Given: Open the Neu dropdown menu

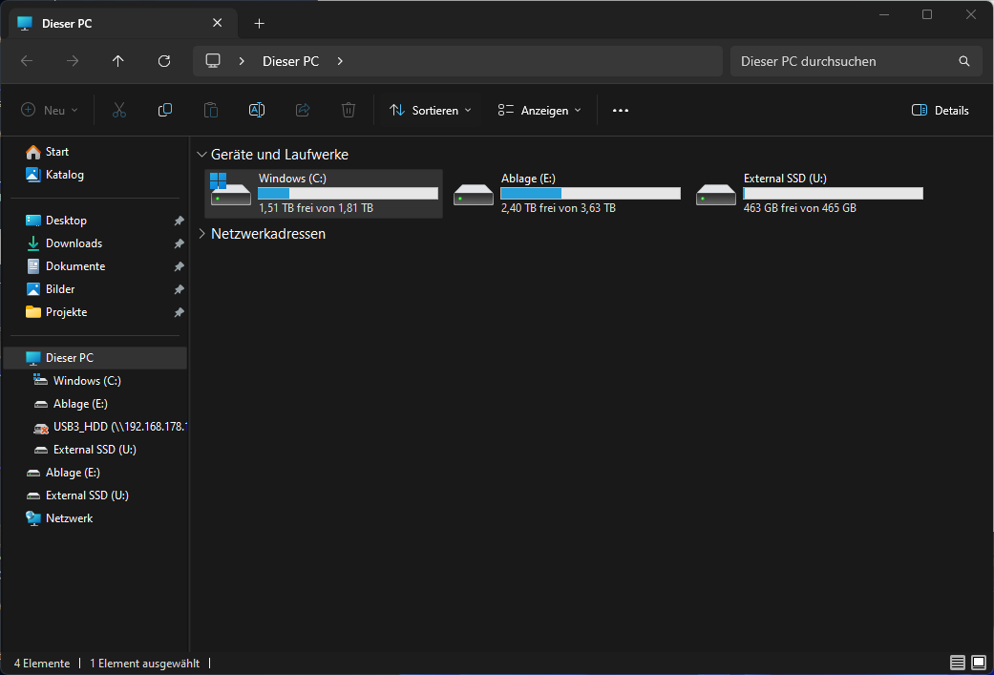Looking at the screenshot, I should [50, 111].
